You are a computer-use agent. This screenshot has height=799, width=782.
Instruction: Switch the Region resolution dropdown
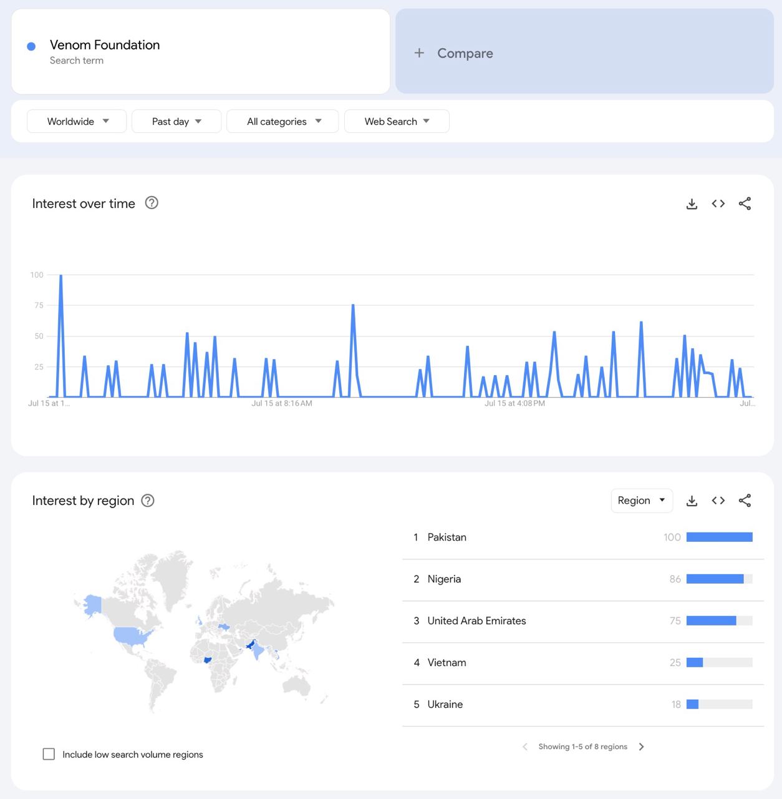coord(642,501)
